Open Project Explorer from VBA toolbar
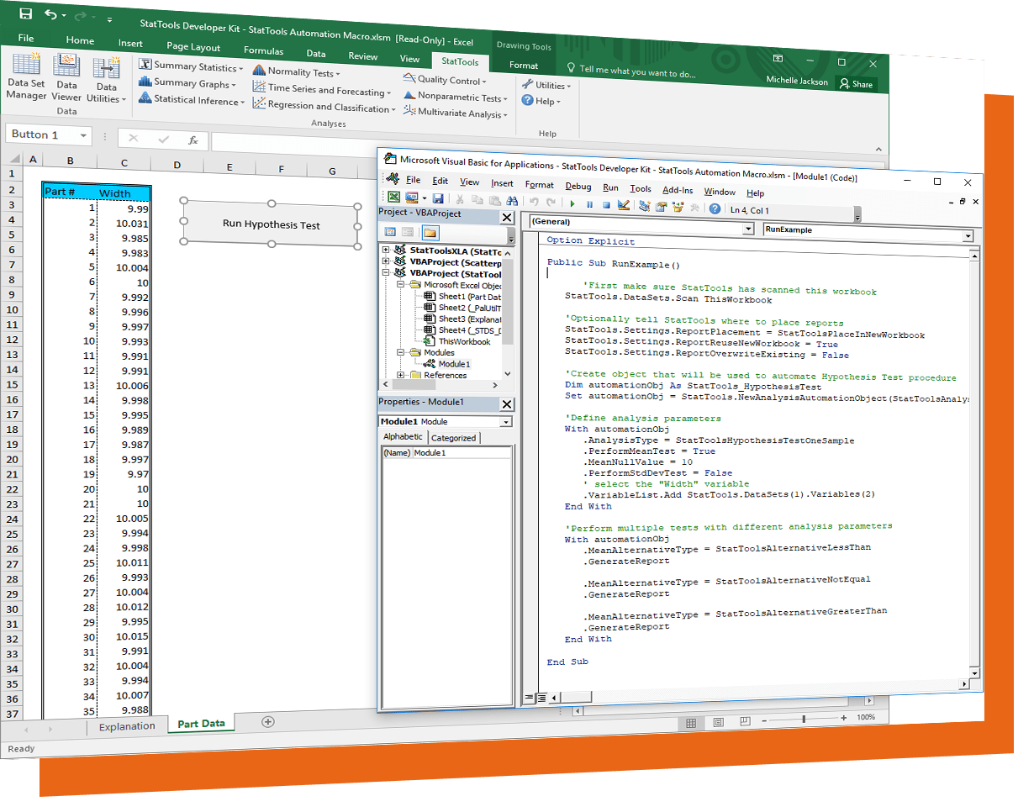 pyautogui.click(x=645, y=206)
